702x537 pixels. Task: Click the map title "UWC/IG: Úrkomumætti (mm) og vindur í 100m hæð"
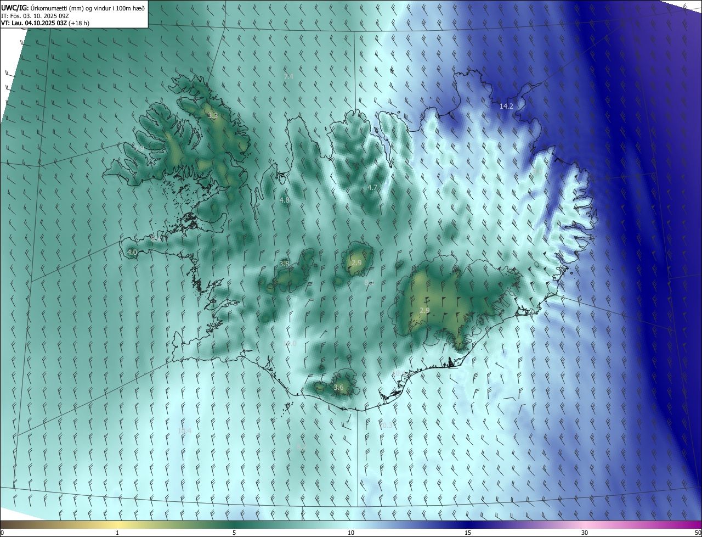coord(73,8)
